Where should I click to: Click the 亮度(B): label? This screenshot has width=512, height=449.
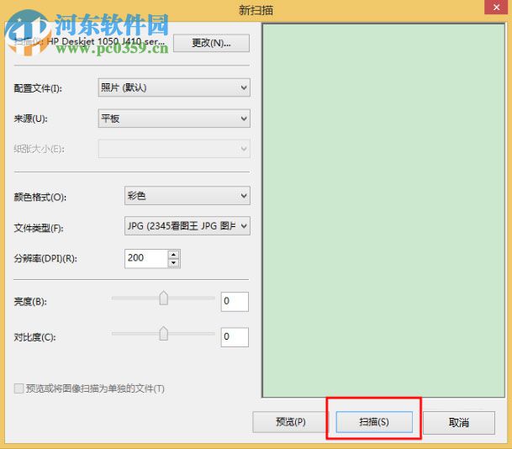(x=30, y=301)
